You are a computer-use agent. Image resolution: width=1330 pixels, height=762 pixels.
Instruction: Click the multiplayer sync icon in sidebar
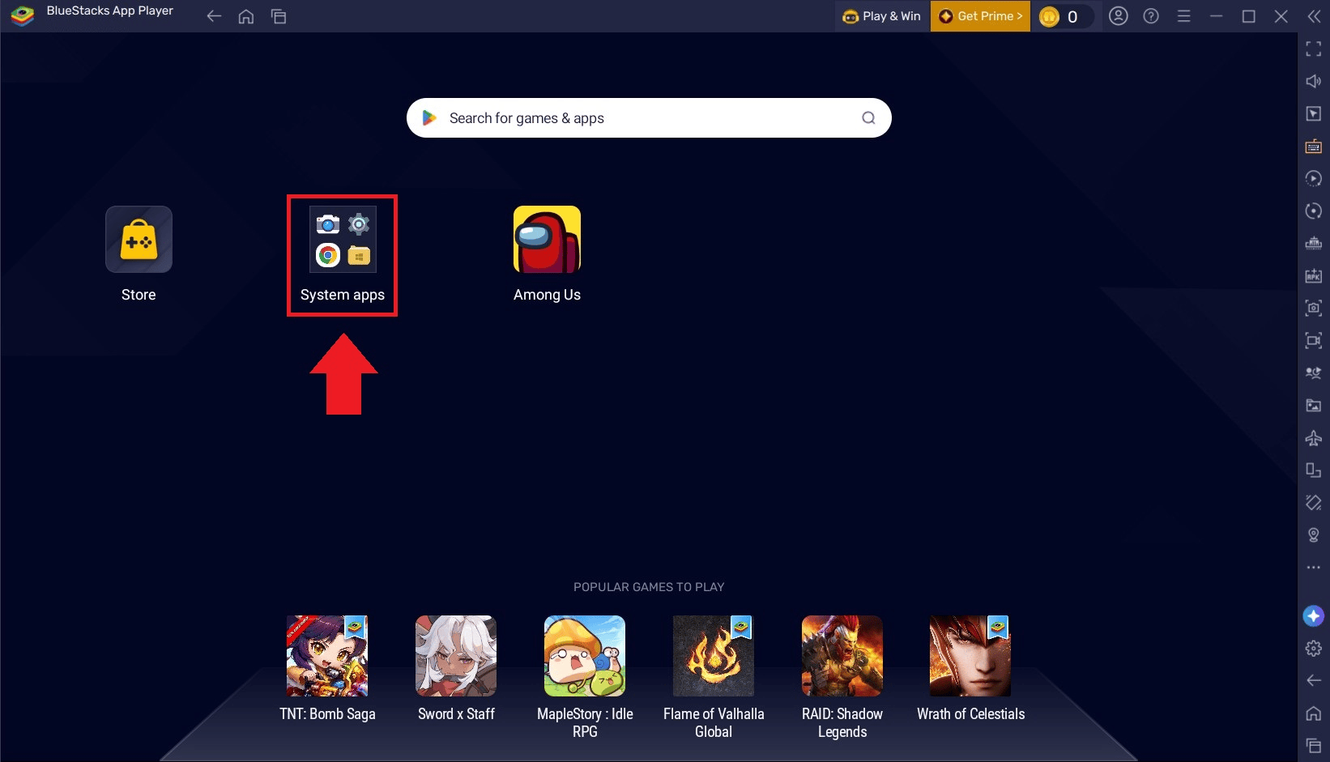pos(1314,373)
